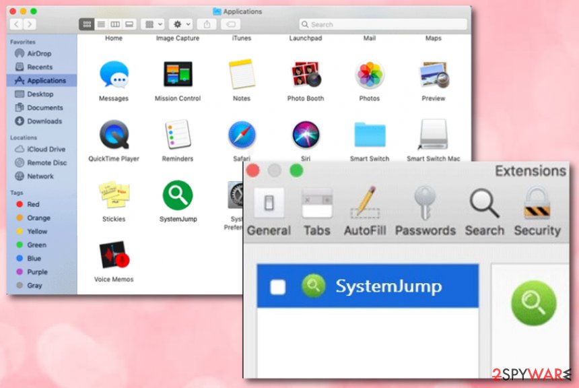This screenshot has width=579, height=388.
Task: Select the Orange tag
Action: (x=41, y=218)
